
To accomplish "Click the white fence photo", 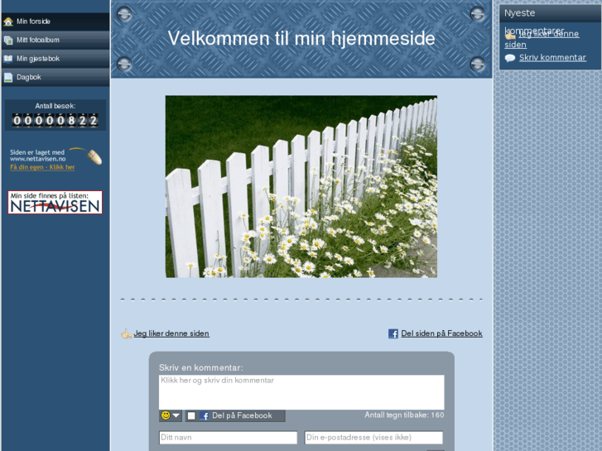I will [301, 186].
